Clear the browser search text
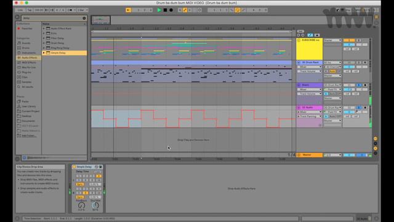This screenshot has height=222, width=394. point(84,18)
